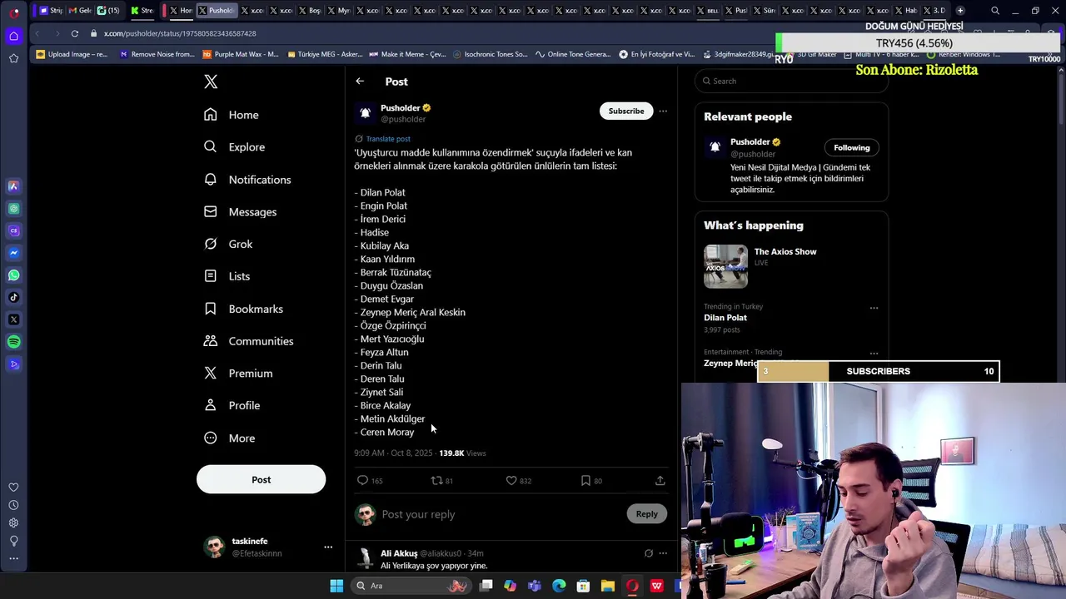This screenshot has width=1066, height=599.
Task: Open TikTok icon in Opera sidebar
Action: (x=13, y=297)
